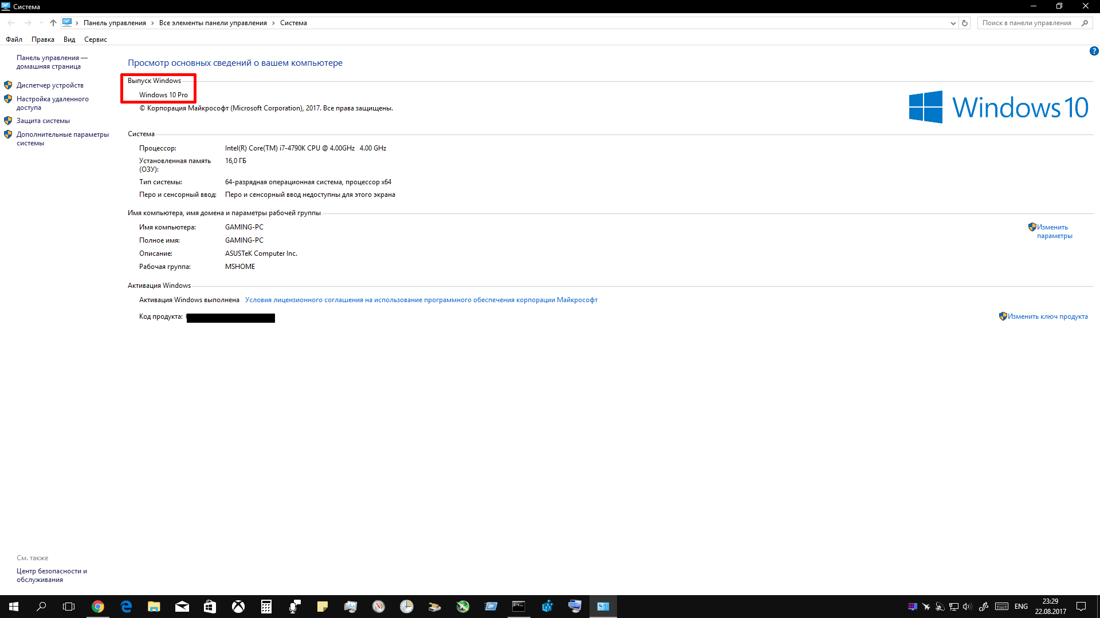Expand the recent locations dropdown arrow
The height and width of the screenshot is (618, 1100).
[x=41, y=23]
